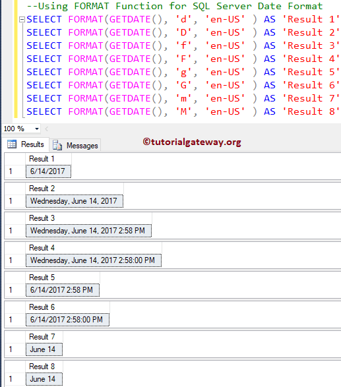Click the 'M' format string in last SELECT

183,111
